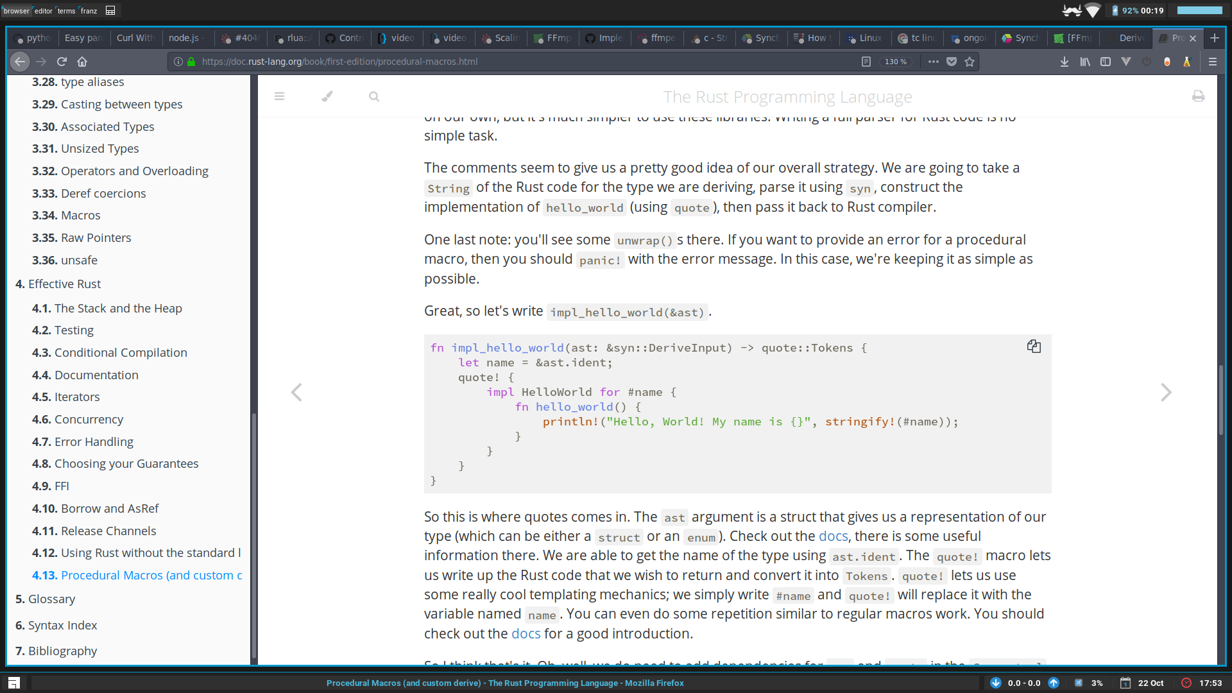Open chapter 4.2. Testing from the sidebar
1232x693 pixels.
[63, 330]
